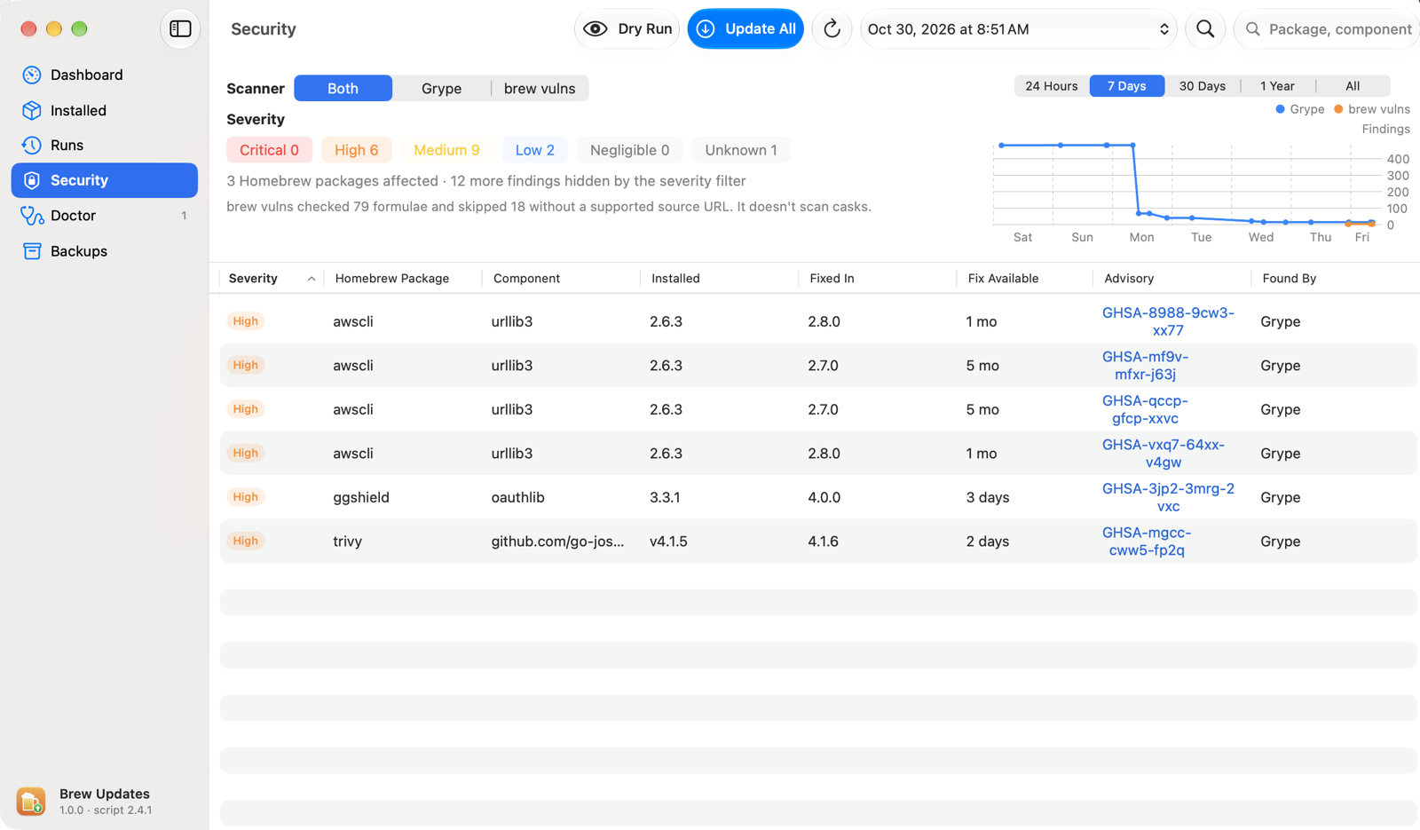Image resolution: width=1420 pixels, height=830 pixels.
Task: Toggle Medium 9 severity filter
Action: click(x=446, y=150)
